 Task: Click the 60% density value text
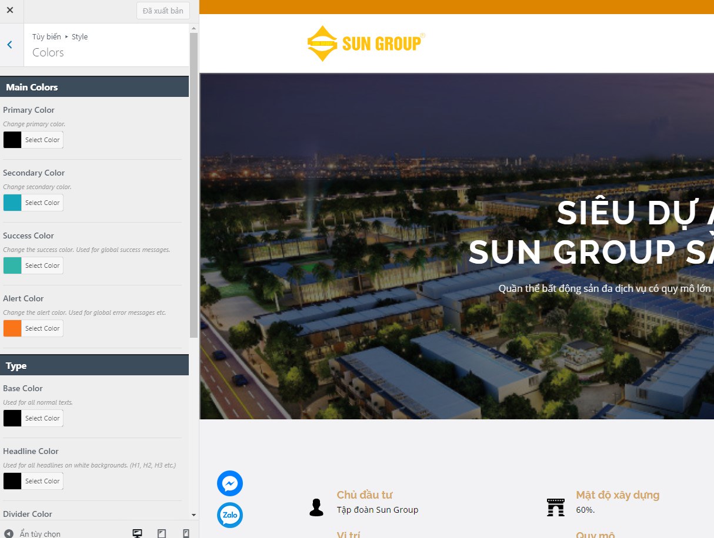click(x=585, y=510)
